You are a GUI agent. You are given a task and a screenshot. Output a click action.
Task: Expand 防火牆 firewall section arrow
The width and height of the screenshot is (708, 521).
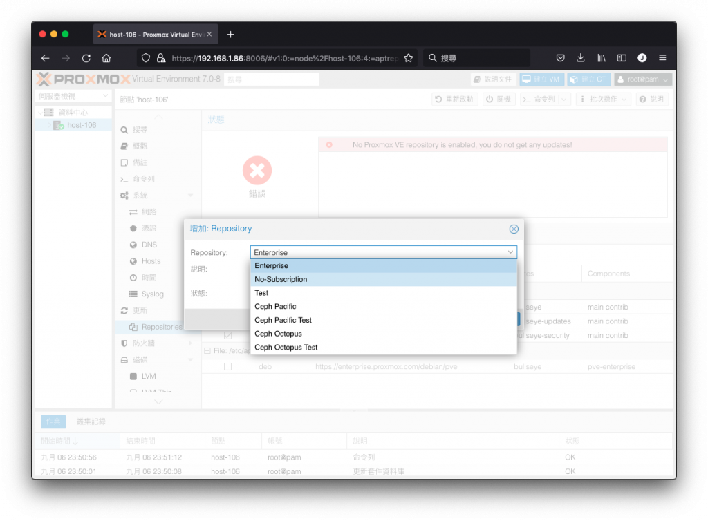tap(190, 343)
